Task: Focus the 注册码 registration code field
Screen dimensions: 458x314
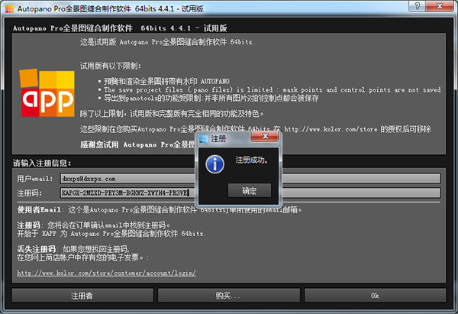Action: point(250,193)
